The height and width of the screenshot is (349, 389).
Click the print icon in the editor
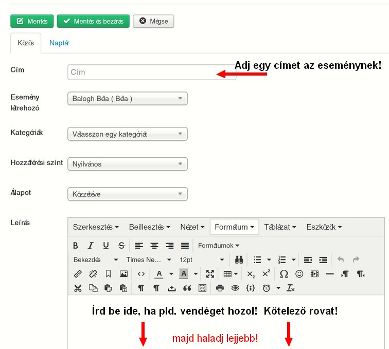pyautogui.click(x=220, y=288)
